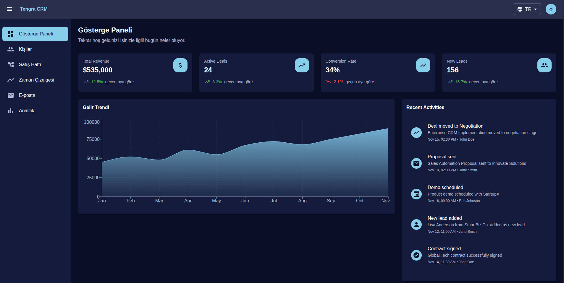Open the user avatar menu
Image resolution: width=564 pixels, height=283 pixels.
coord(551,9)
